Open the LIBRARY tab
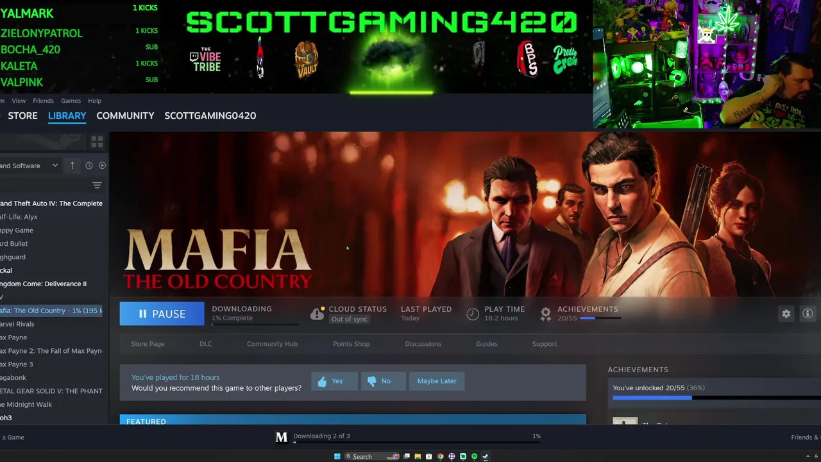 pyautogui.click(x=67, y=116)
